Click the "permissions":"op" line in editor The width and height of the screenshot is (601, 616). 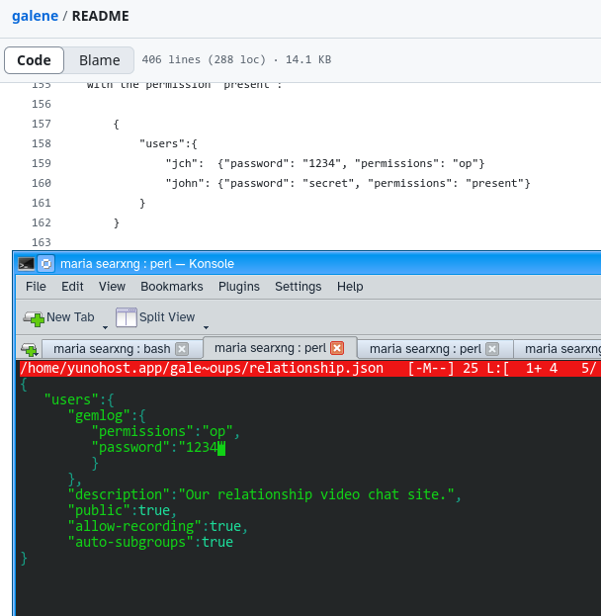[x=165, y=431]
